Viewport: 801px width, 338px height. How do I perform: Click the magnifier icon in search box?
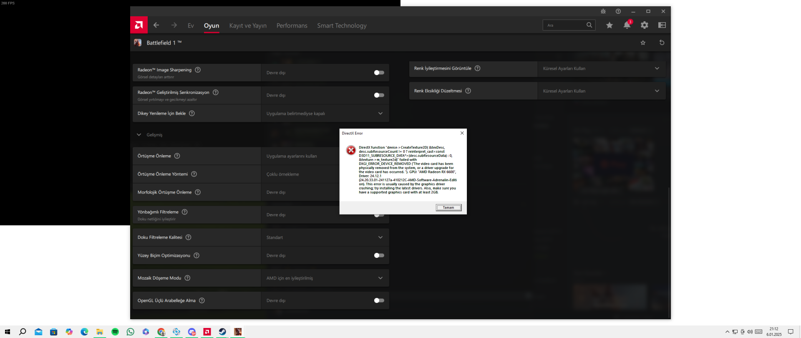click(589, 25)
